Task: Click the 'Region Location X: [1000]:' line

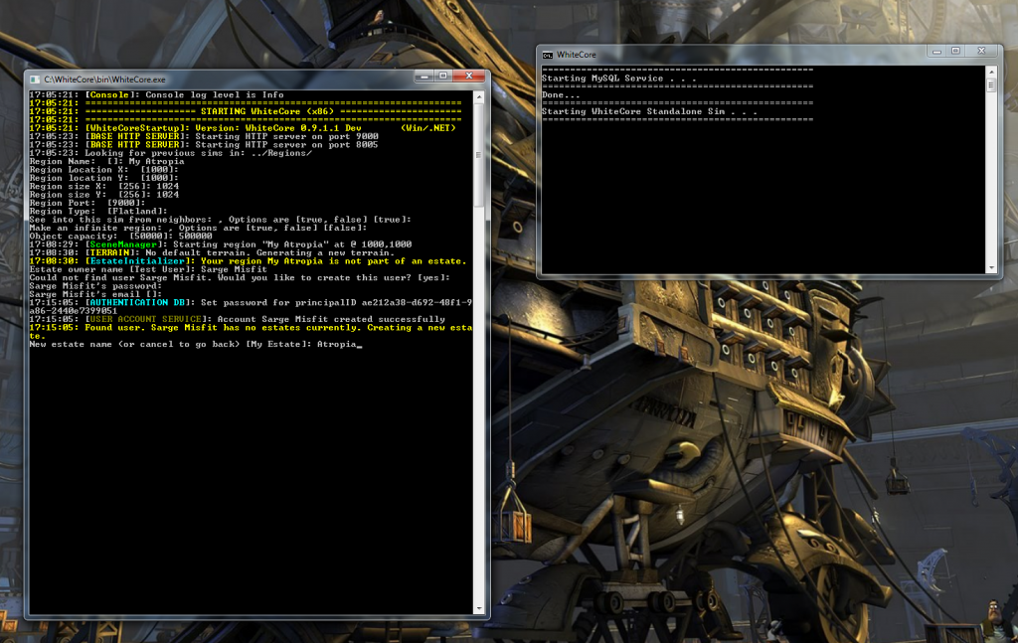Action: tap(103, 170)
